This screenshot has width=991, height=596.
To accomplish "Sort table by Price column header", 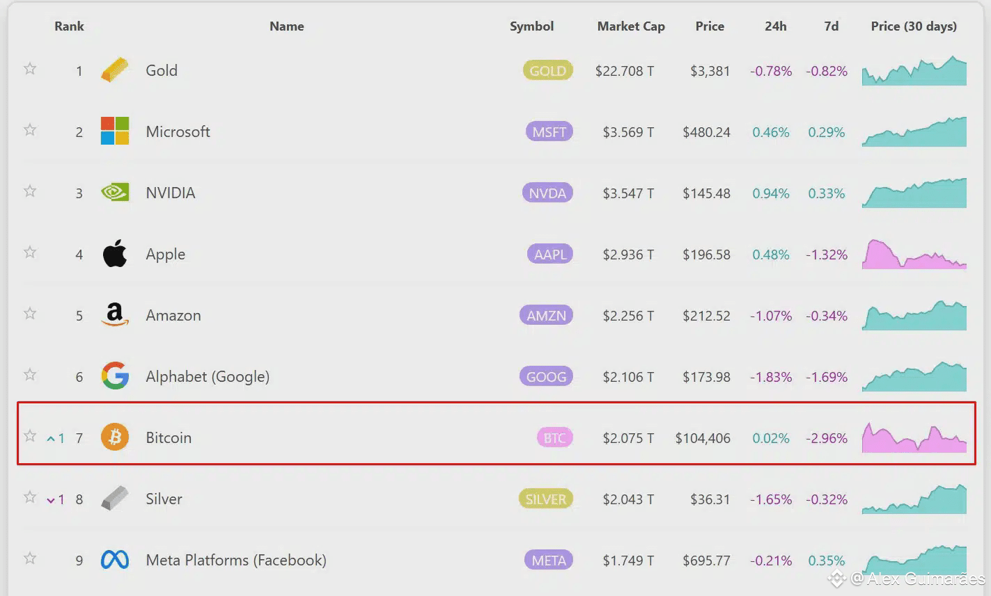I will coord(710,26).
